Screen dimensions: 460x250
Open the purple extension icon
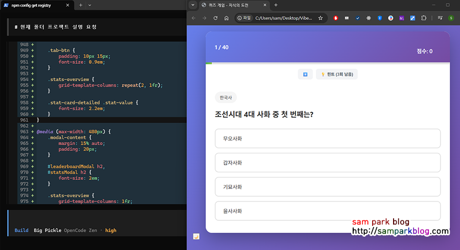402,18
